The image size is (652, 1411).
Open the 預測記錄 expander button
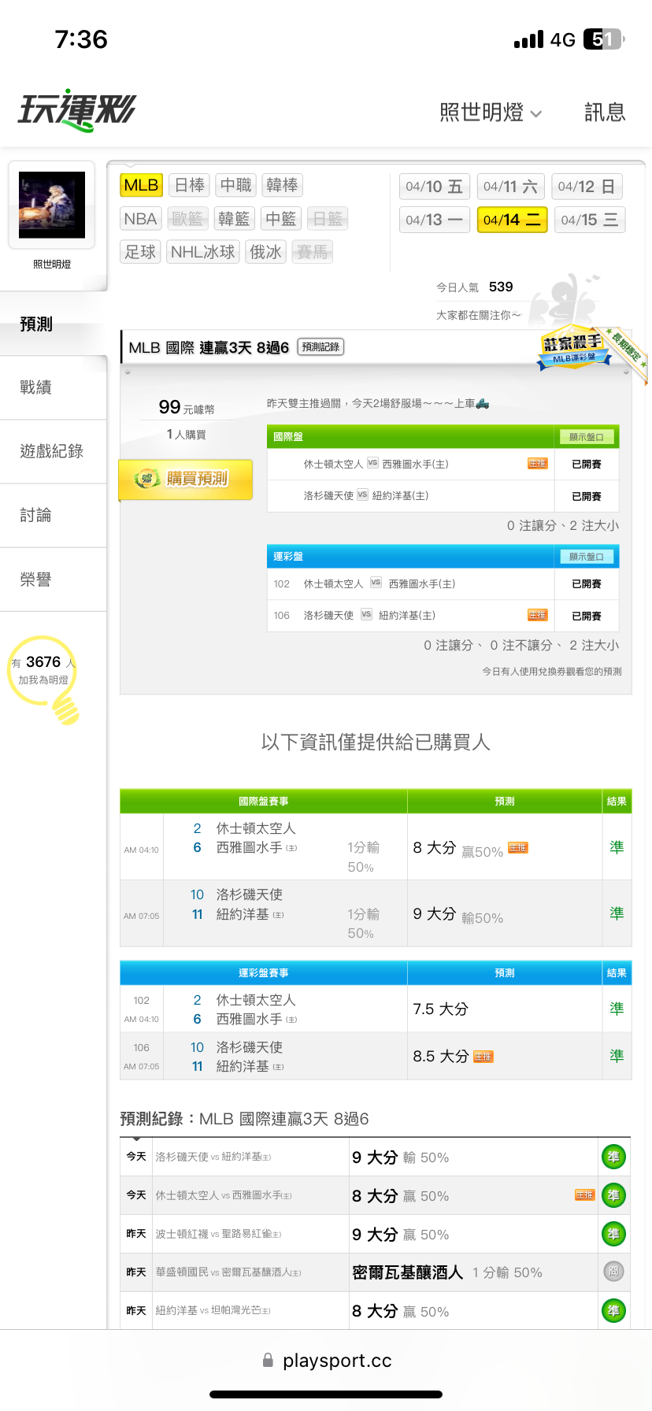(320, 347)
